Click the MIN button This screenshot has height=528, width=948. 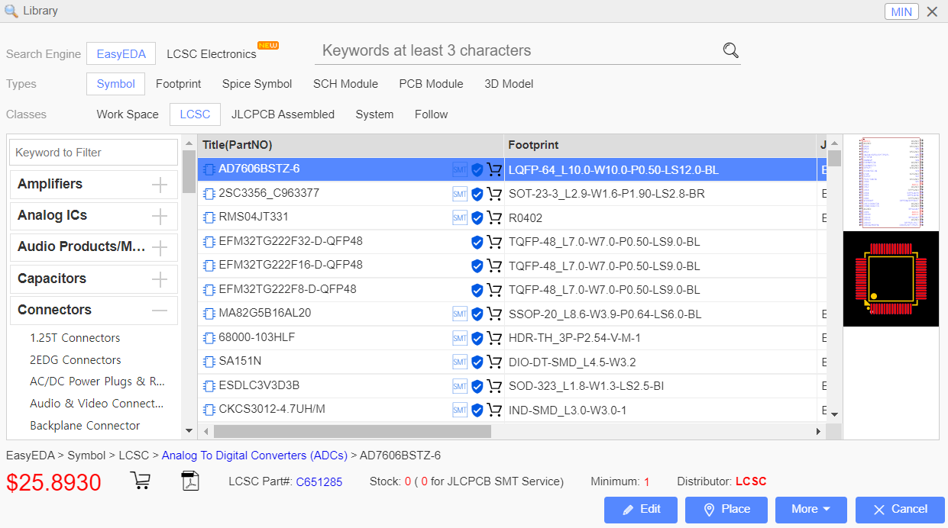pos(901,11)
